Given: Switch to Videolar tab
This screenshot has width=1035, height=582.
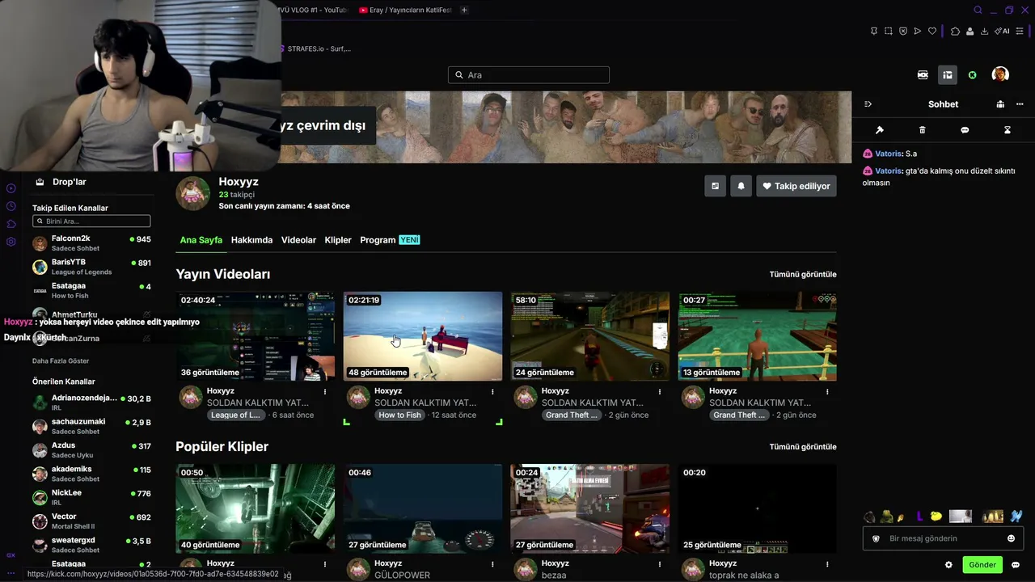Looking at the screenshot, I should (298, 240).
